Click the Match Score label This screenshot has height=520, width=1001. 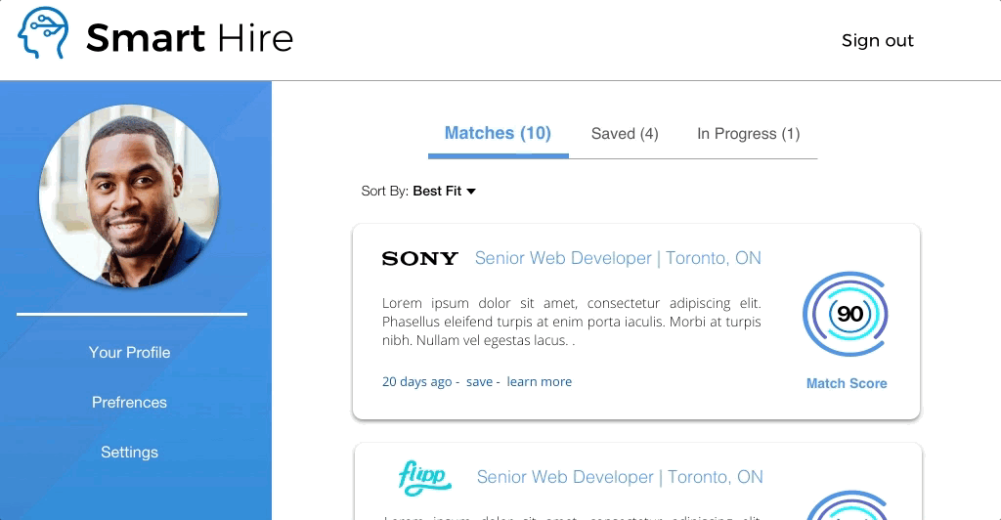click(847, 384)
